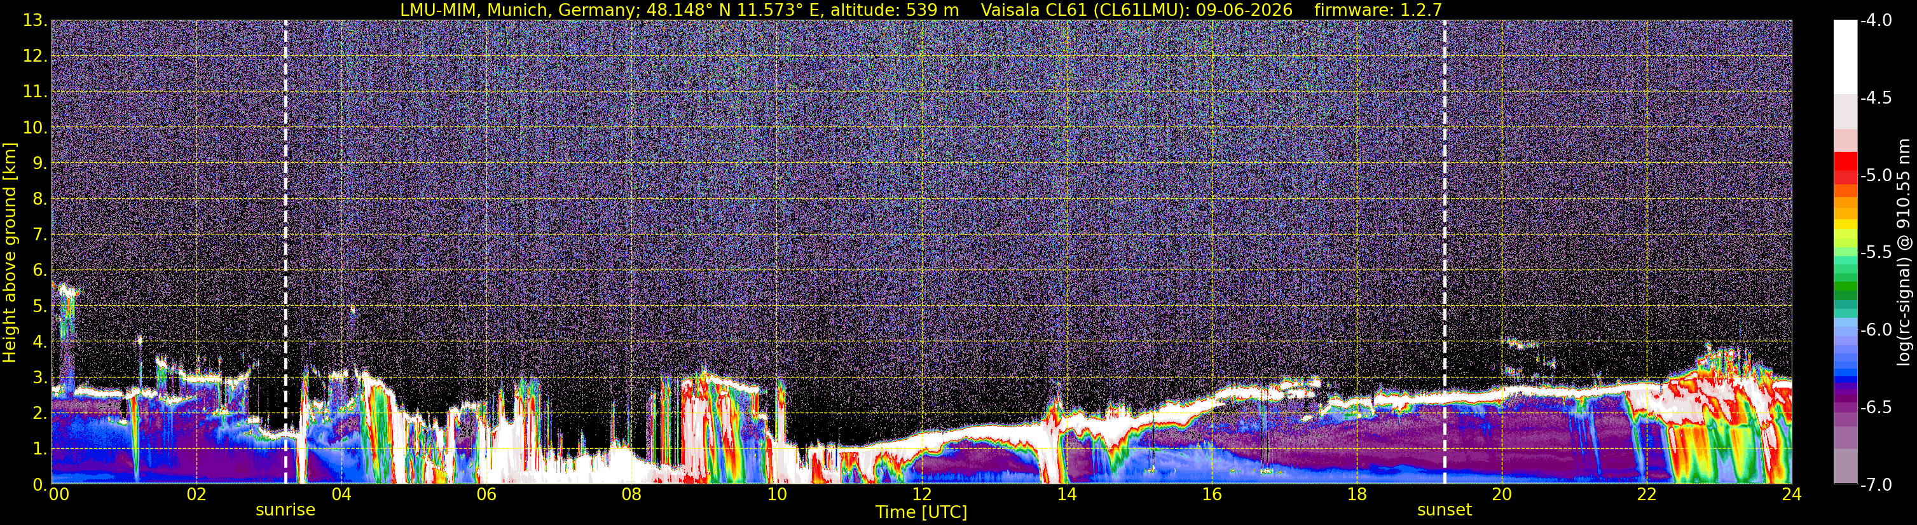Click the time tick label '20'
The width and height of the screenshot is (1917, 525).
pos(1502,494)
